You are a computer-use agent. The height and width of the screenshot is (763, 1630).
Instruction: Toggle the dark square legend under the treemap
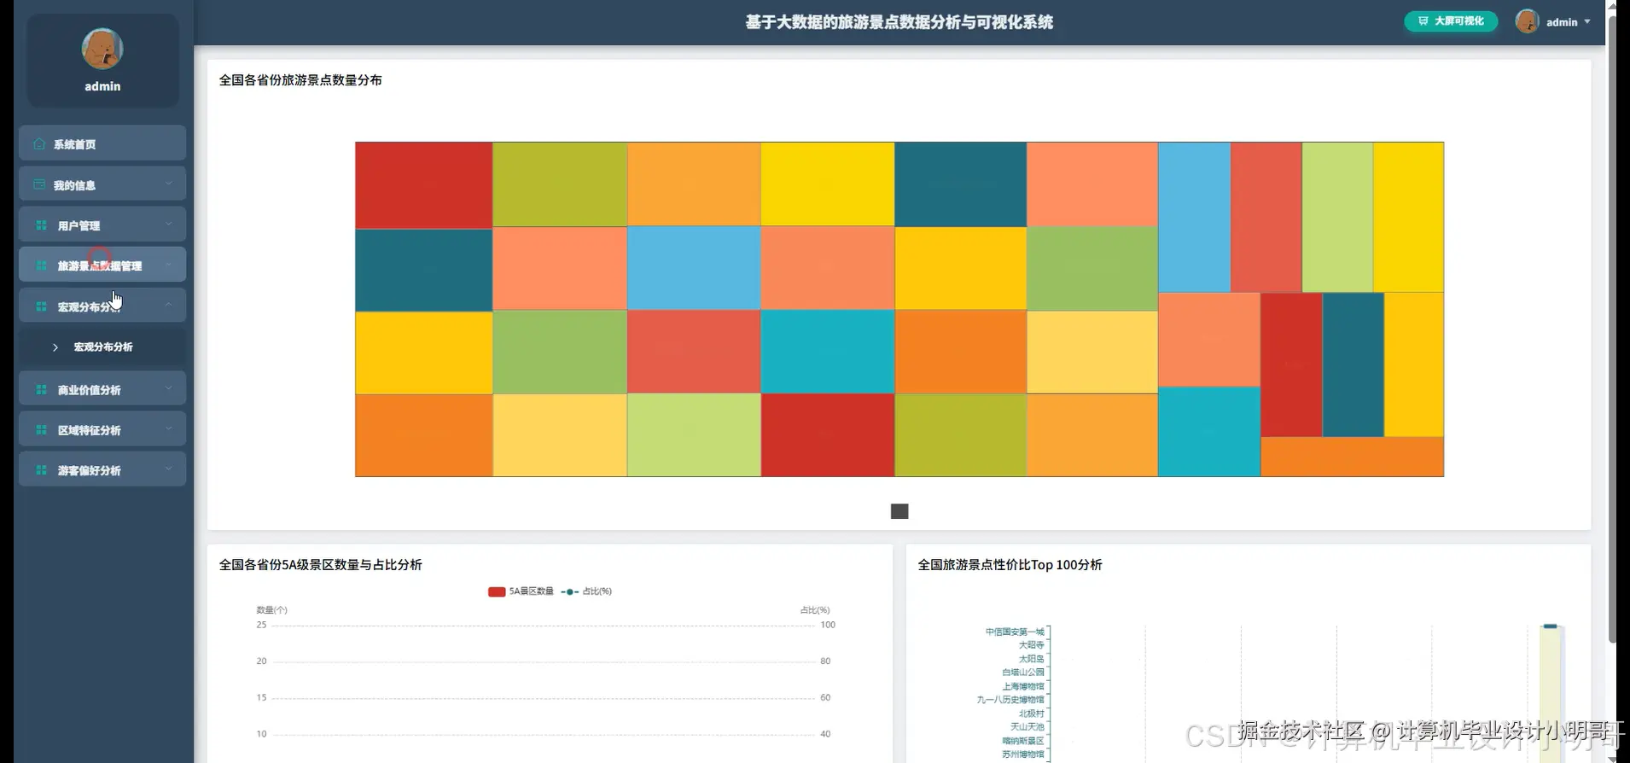coord(899,511)
